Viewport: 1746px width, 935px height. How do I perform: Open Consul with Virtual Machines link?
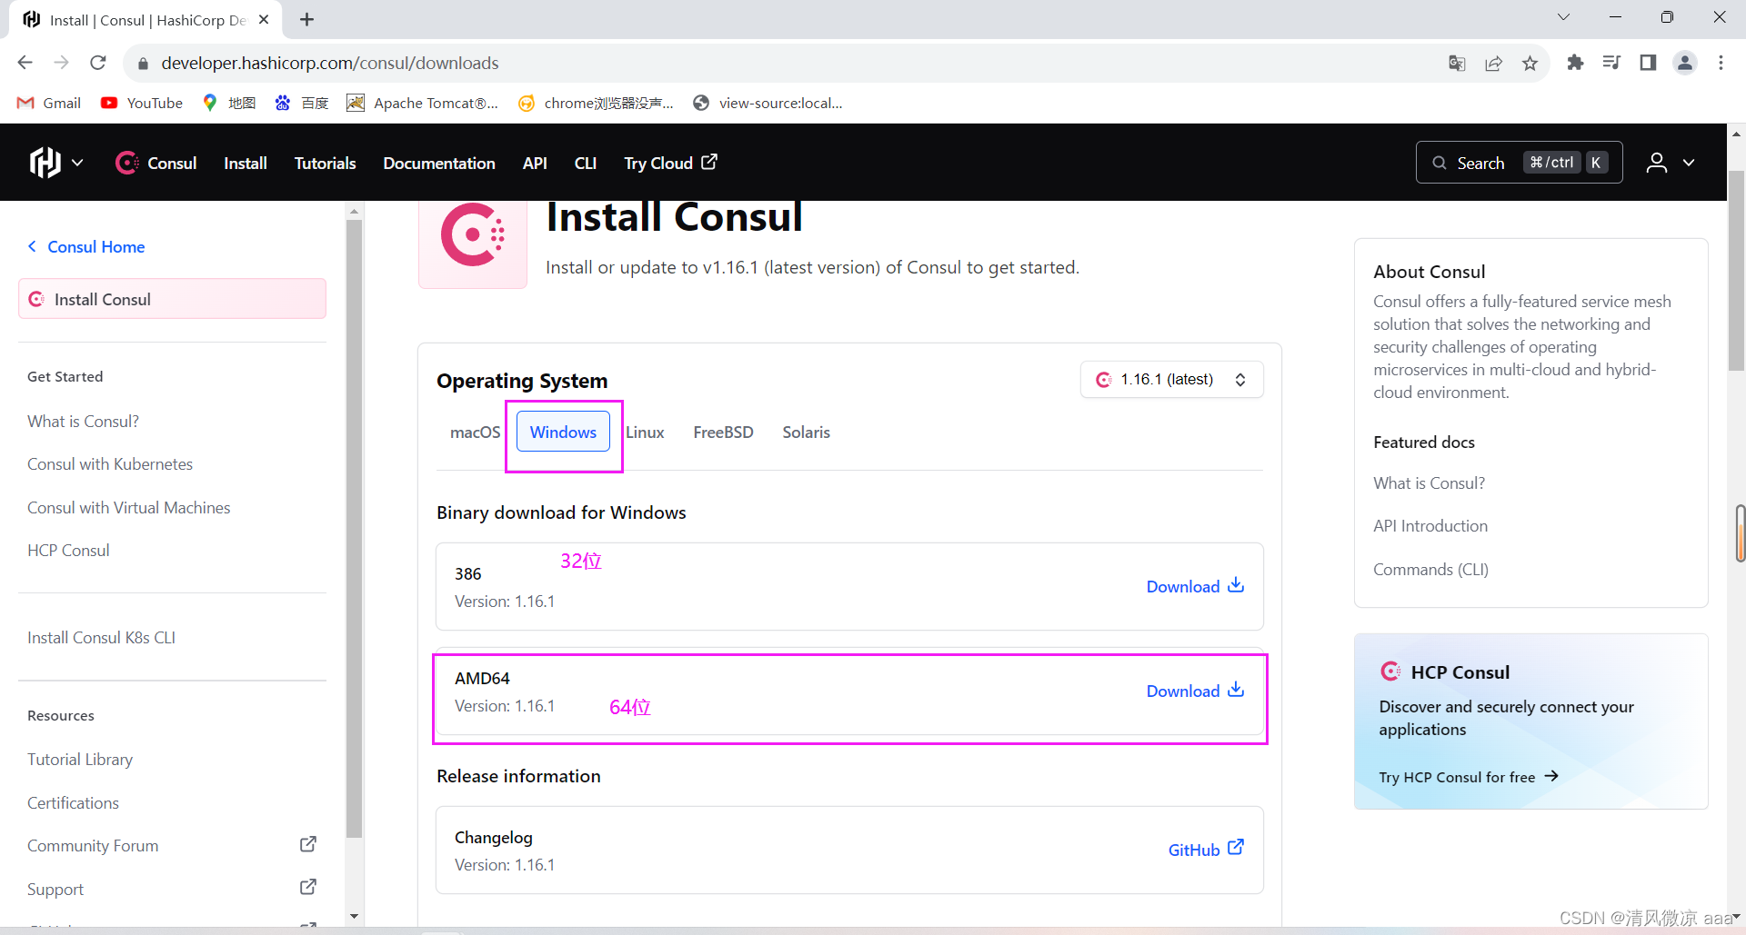pyautogui.click(x=129, y=508)
